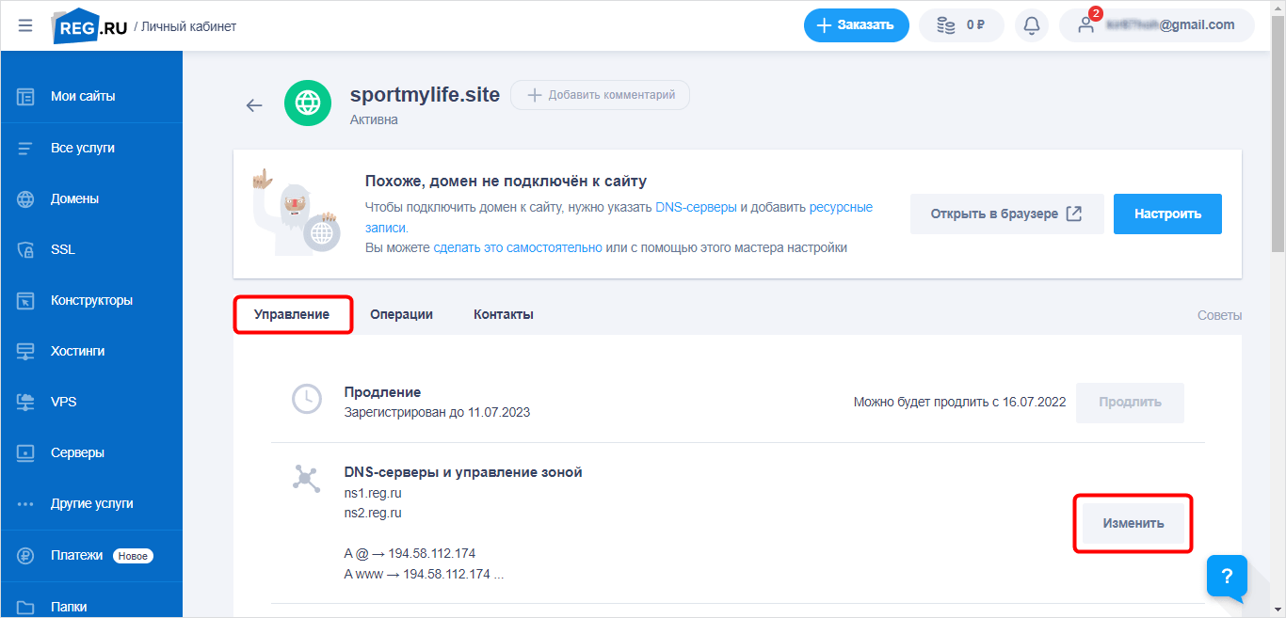Click Открыть в браузере button
Viewport: 1286px width, 618px height.
tap(1006, 214)
